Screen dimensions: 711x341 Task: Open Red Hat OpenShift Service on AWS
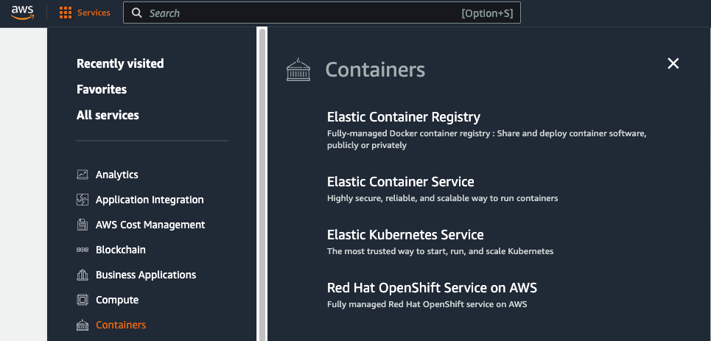[432, 288]
